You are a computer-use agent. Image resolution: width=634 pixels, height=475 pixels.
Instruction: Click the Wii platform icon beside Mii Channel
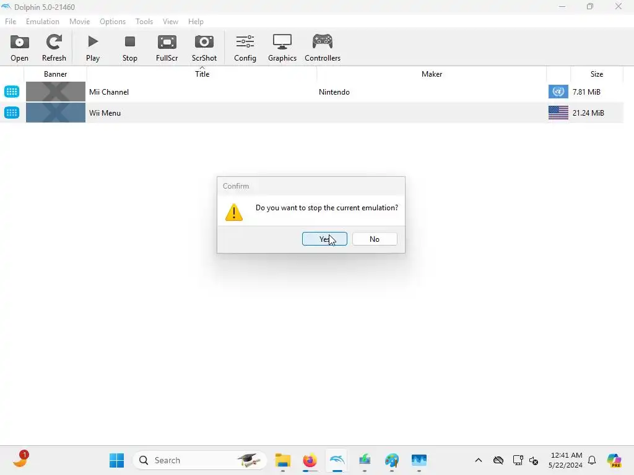pos(12,92)
